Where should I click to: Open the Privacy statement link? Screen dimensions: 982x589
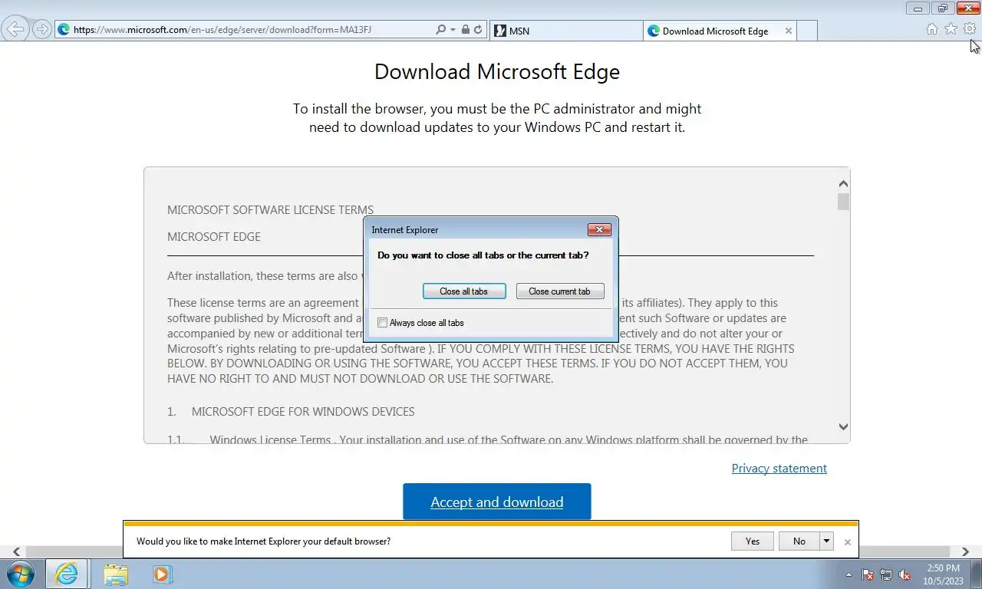(779, 469)
